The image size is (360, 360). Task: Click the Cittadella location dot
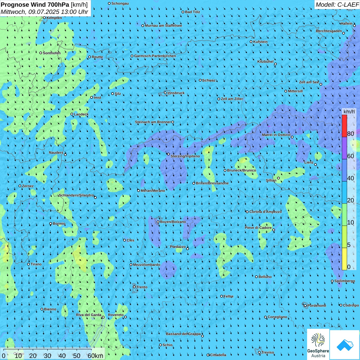[x=208, y=355]
